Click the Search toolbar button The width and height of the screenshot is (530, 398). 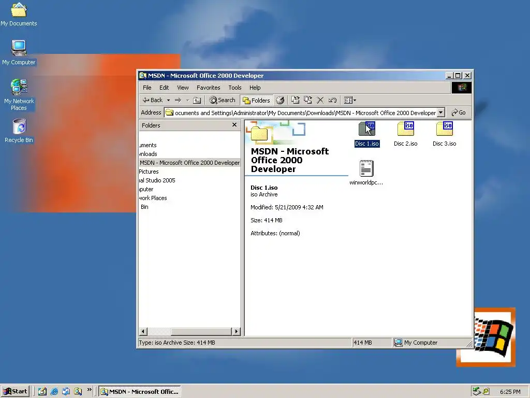pyautogui.click(x=222, y=100)
